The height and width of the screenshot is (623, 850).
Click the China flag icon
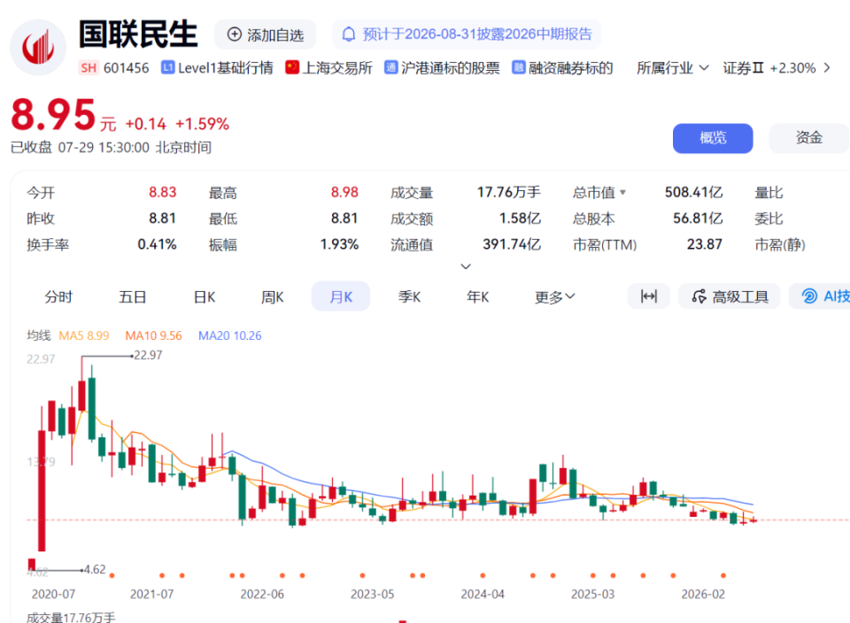coord(292,68)
